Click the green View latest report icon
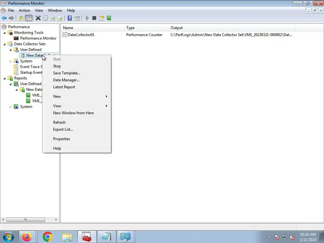Image resolution: width=324 pixels, height=243 pixels. tap(109, 18)
